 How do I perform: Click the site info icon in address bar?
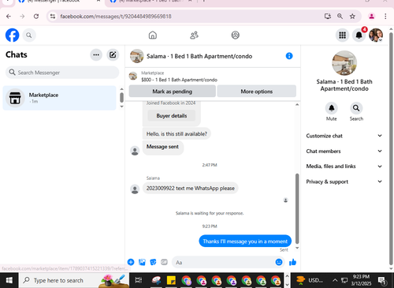pyautogui.click(x=53, y=17)
